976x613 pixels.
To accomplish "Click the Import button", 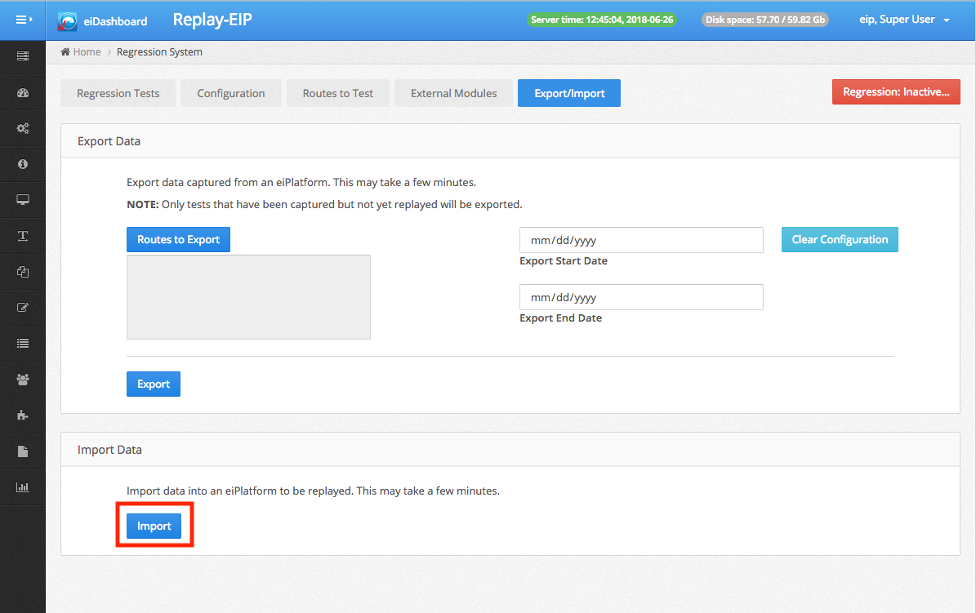I will 154,526.
